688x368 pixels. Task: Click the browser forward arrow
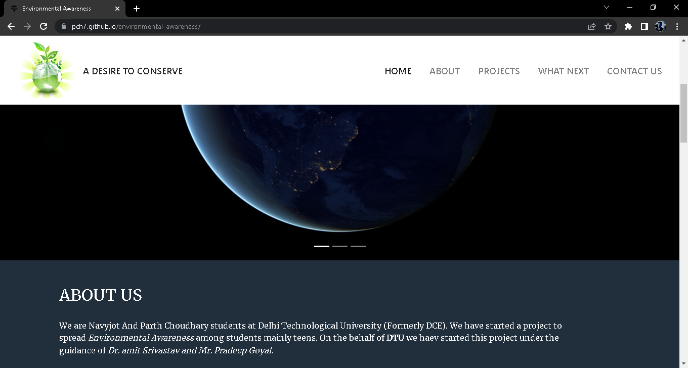tap(27, 26)
